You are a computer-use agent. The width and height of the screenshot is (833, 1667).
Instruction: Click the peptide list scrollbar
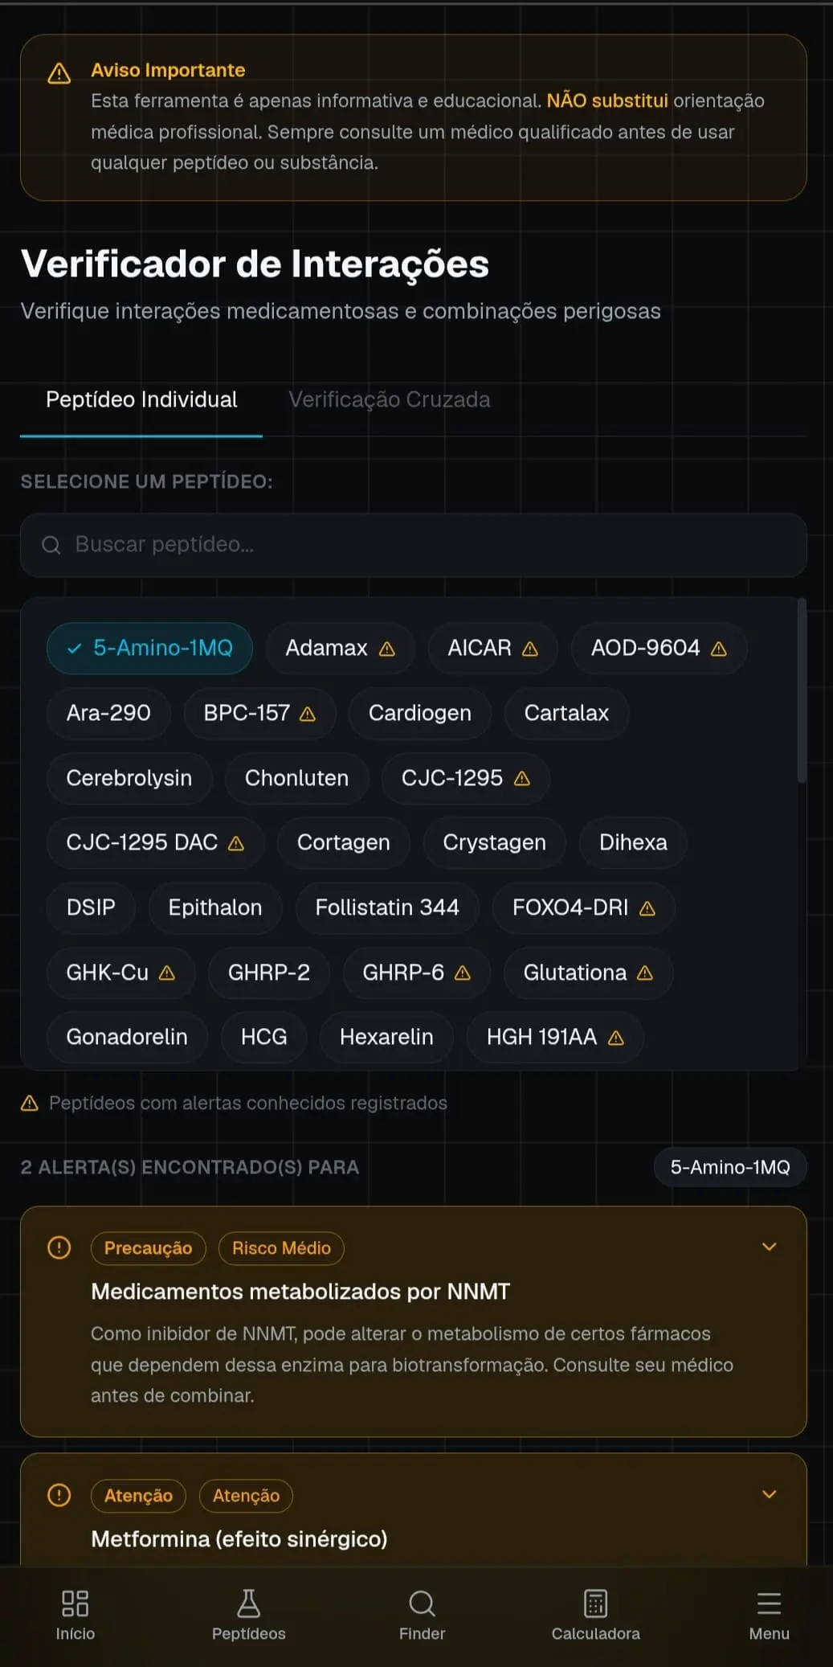[x=801, y=690]
